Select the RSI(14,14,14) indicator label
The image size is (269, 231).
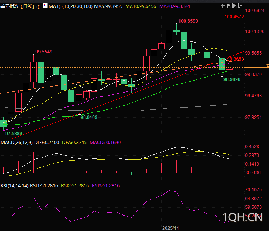pos(14,186)
